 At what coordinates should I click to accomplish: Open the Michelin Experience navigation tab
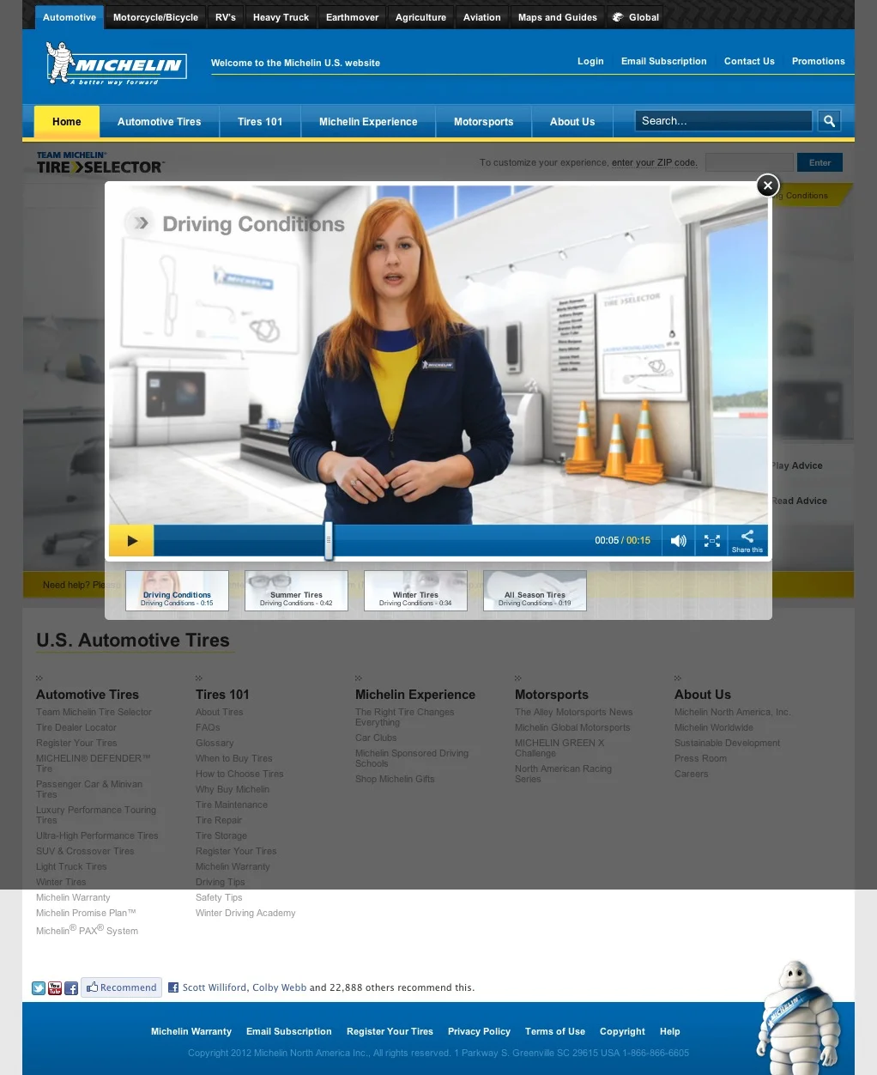[368, 122]
